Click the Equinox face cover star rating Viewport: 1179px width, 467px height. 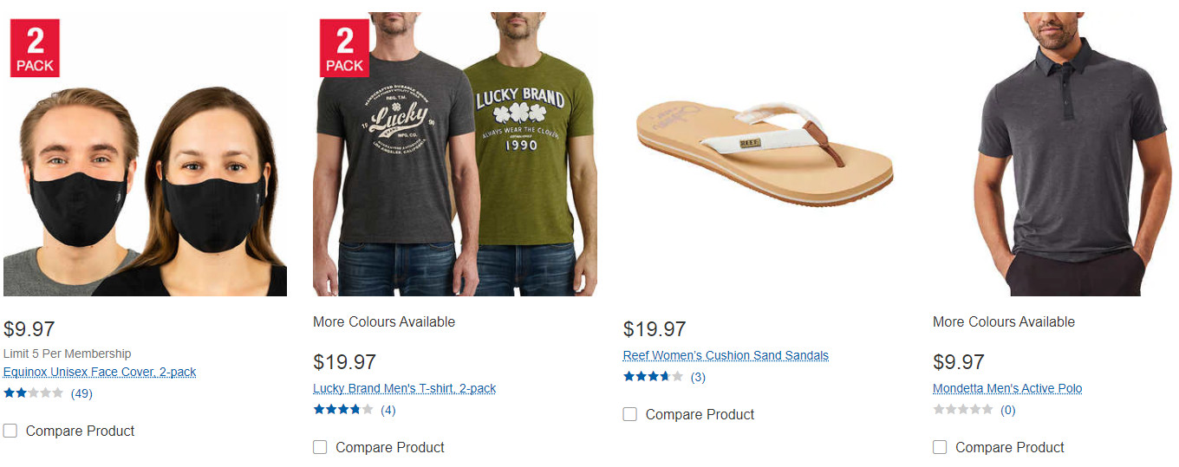[33, 393]
